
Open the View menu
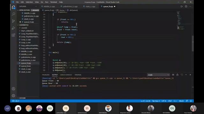click(x=37, y=2)
